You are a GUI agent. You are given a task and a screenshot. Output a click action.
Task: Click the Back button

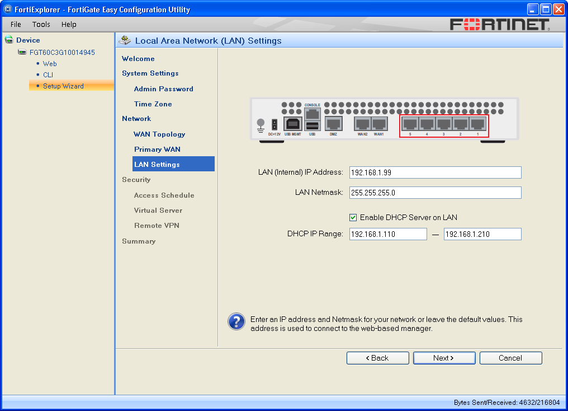tap(378, 358)
